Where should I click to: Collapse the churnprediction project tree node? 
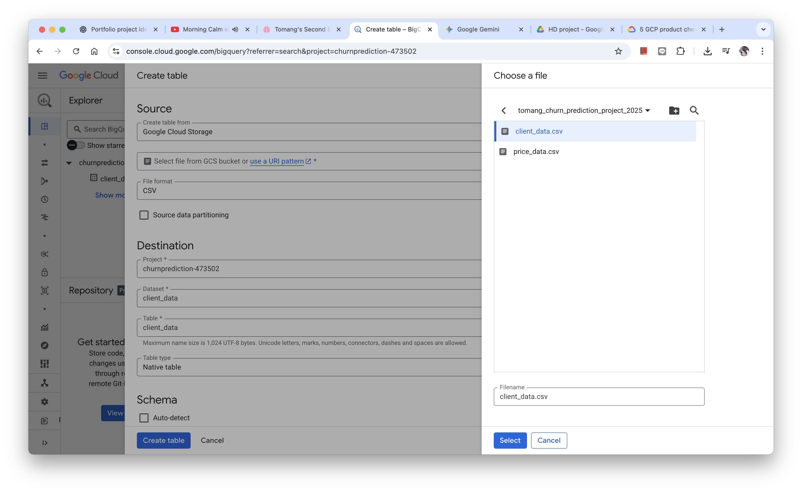(x=69, y=163)
